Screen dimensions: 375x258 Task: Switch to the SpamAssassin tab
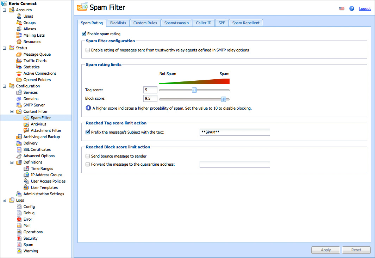coord(176,23)
